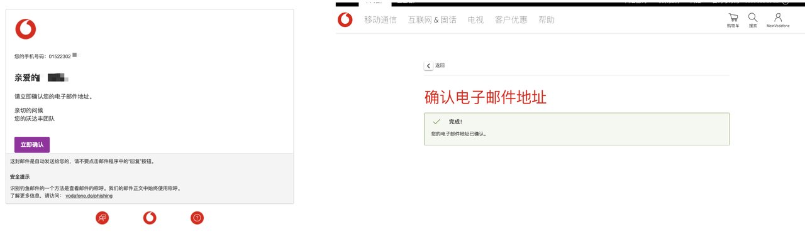Click the auto-sent notice starting 这封邮件是自动发送
Image resolution: width=805 pixels, height=234 pixels.
[82, 161]
